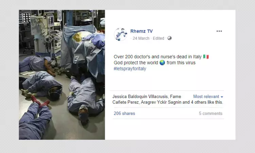Screen dimensions: 255x153
Task: Open Jessica Baldoquin Villacrusis profile
Action: 140,97
